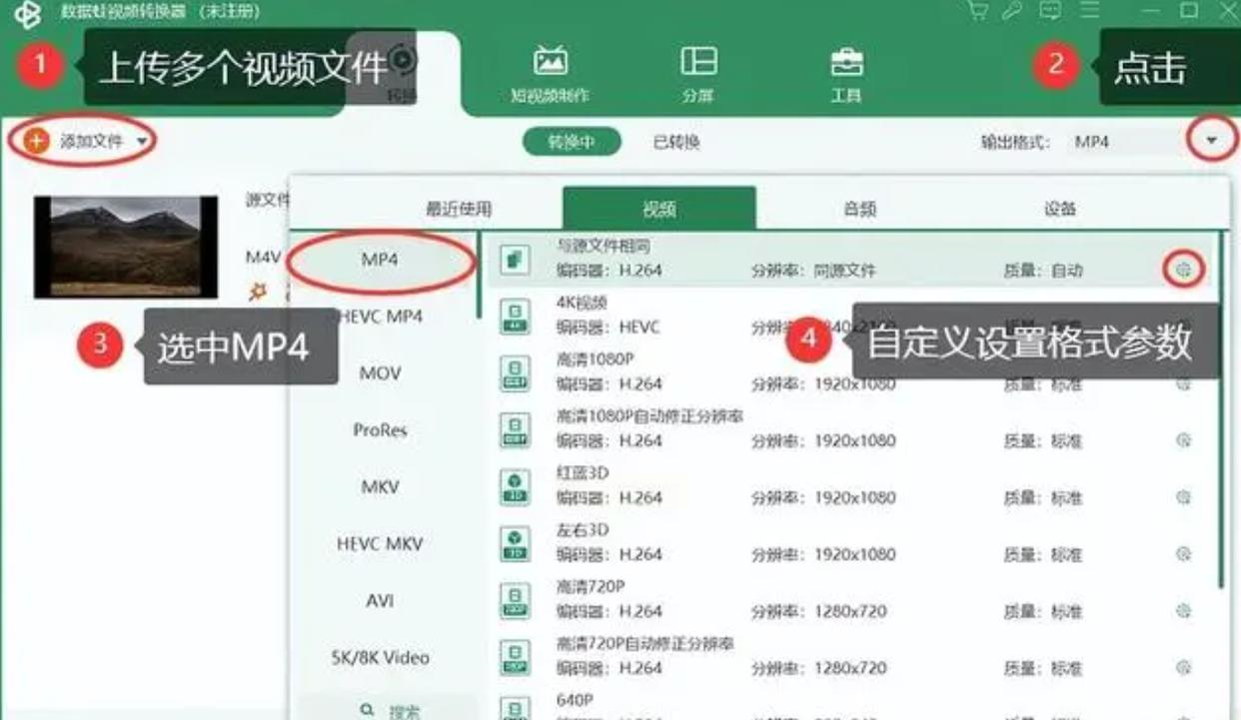This screenshot has width=1241, height=720.
Task: Click the 3D icon beside 左右3D
Action: (514, 544)
